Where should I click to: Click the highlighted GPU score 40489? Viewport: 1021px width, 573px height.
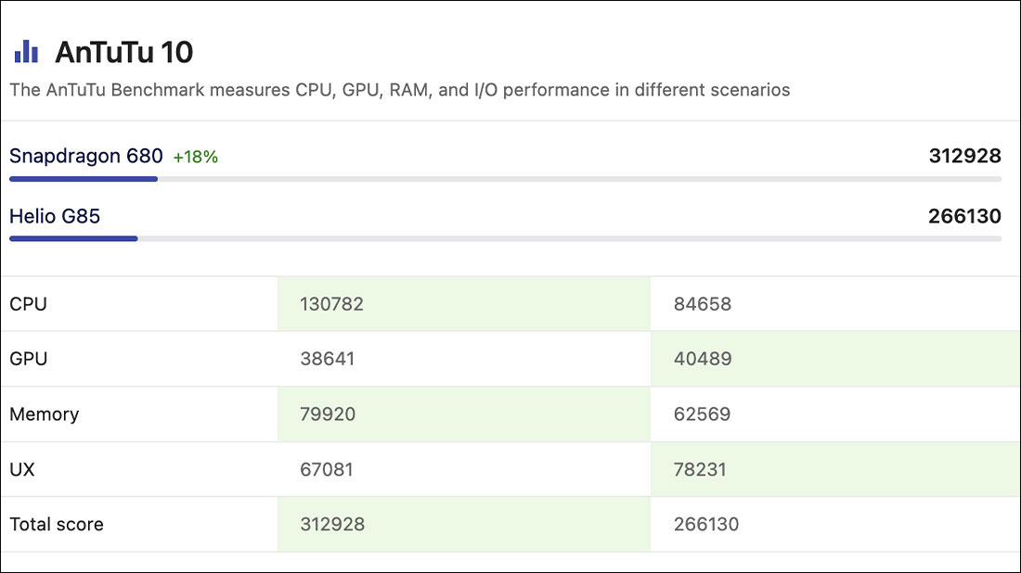click(x=703, y=359)
